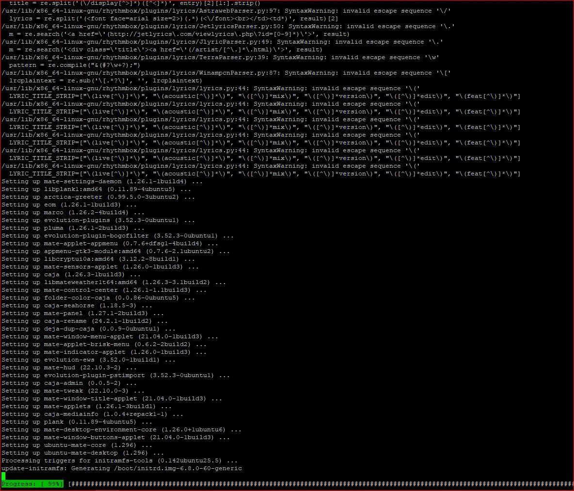The width and height of the screenshot is (574, 491).
Task: Click 'Setting up mate-window-menu-applet' line
Action: point(110,337)
